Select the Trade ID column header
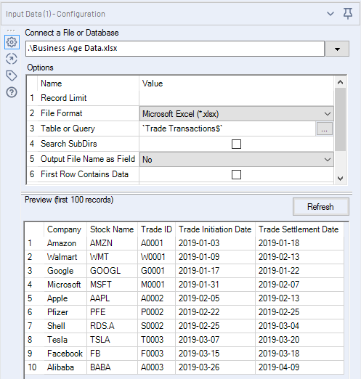 click(156, 229)
